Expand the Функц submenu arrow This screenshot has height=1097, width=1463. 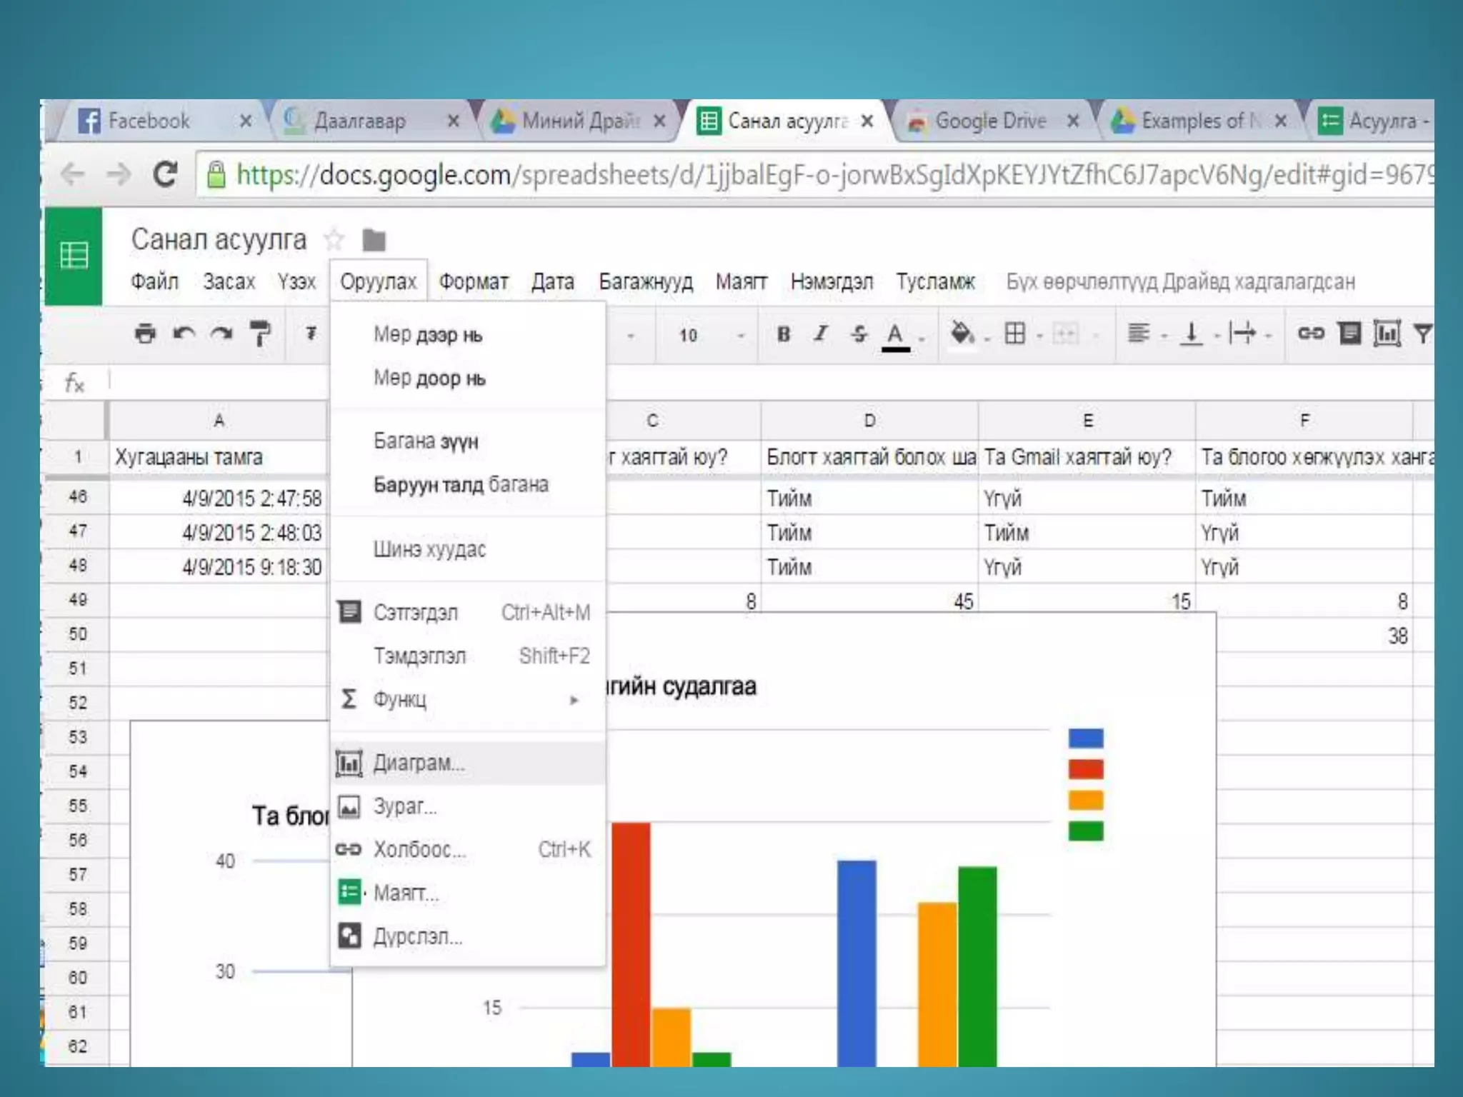(x=574, y=700)
